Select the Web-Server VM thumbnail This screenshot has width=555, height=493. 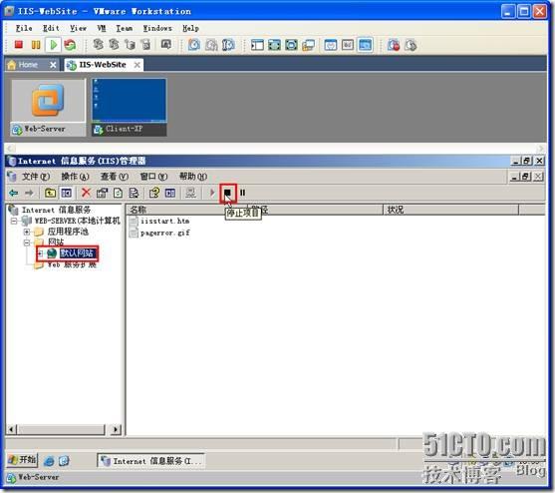pos(48,108)
